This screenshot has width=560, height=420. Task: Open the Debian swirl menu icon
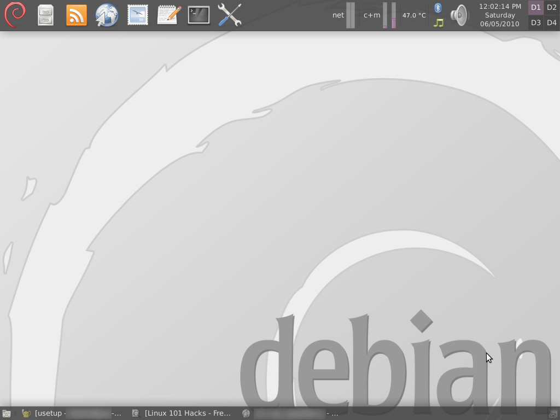[x=15, y=15]
